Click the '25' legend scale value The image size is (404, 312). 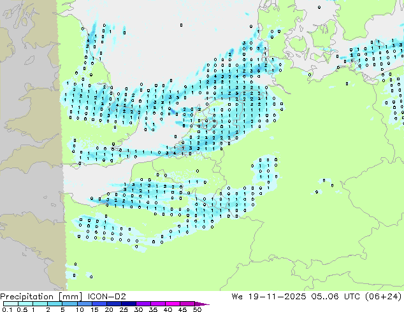(x=124, y=309)
